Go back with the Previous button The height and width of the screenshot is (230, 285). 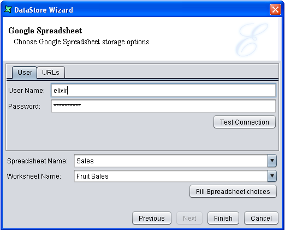(152, 218)
